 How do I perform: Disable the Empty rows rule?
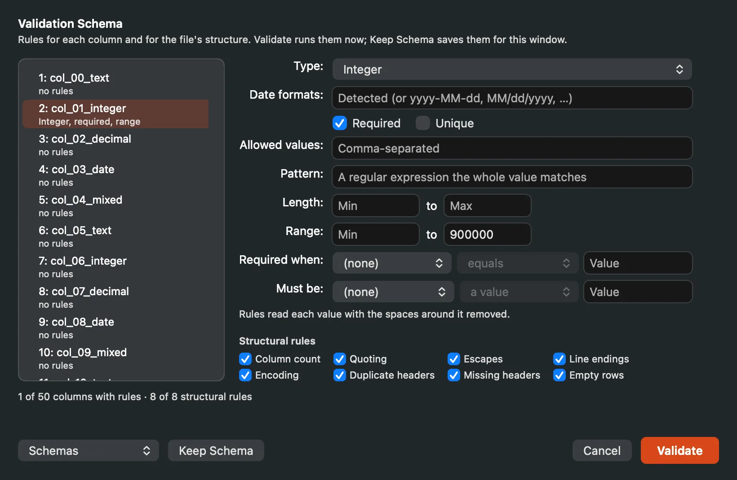(x=559, y=375)
